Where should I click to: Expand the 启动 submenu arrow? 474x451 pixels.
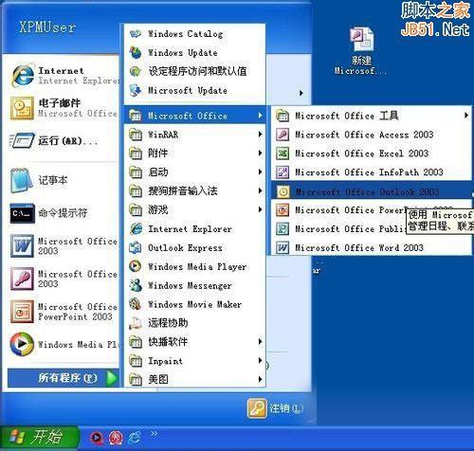tap(260, 171)
